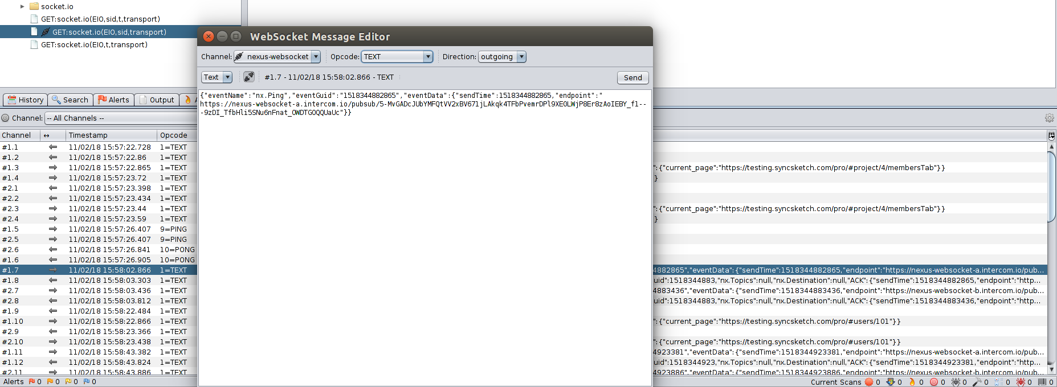Image resolution: width=1057 pixels, height=387 pixels.
Task: Click the socket.io folder icon
Action: click(34, 6)
